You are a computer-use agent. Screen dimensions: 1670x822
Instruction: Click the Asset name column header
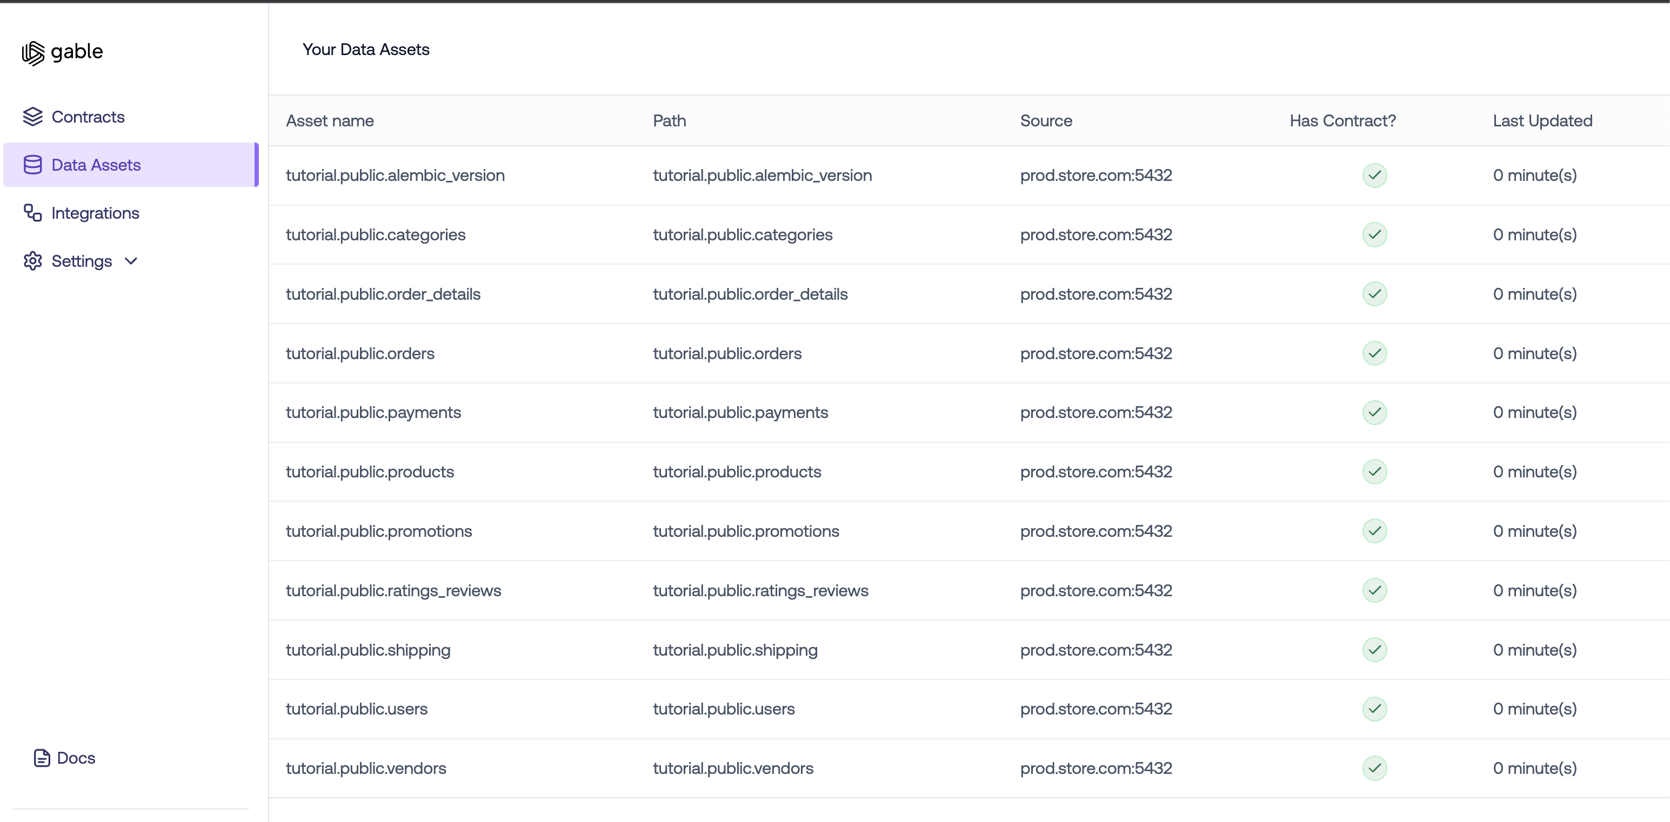(x=329, y=120)
